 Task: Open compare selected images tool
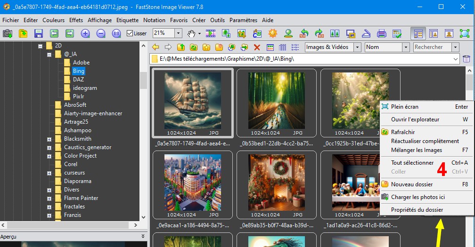(x=335, y=33)
